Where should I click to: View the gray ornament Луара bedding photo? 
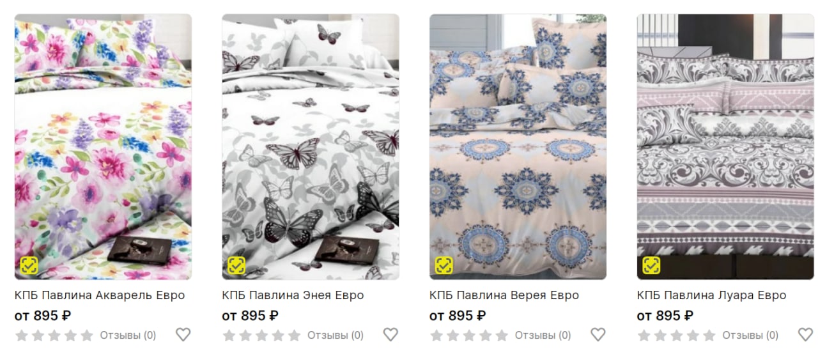[x=725, y=147]
